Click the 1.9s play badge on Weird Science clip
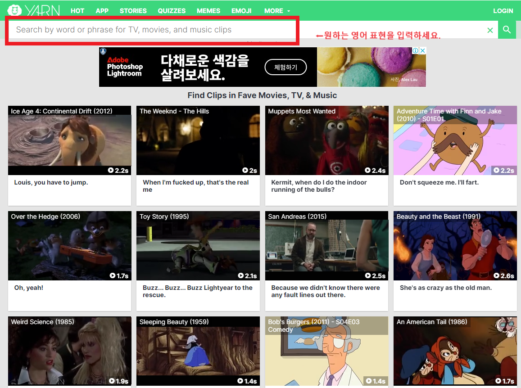The width and height of the screenshot is (521, 388). click(118, 381)
